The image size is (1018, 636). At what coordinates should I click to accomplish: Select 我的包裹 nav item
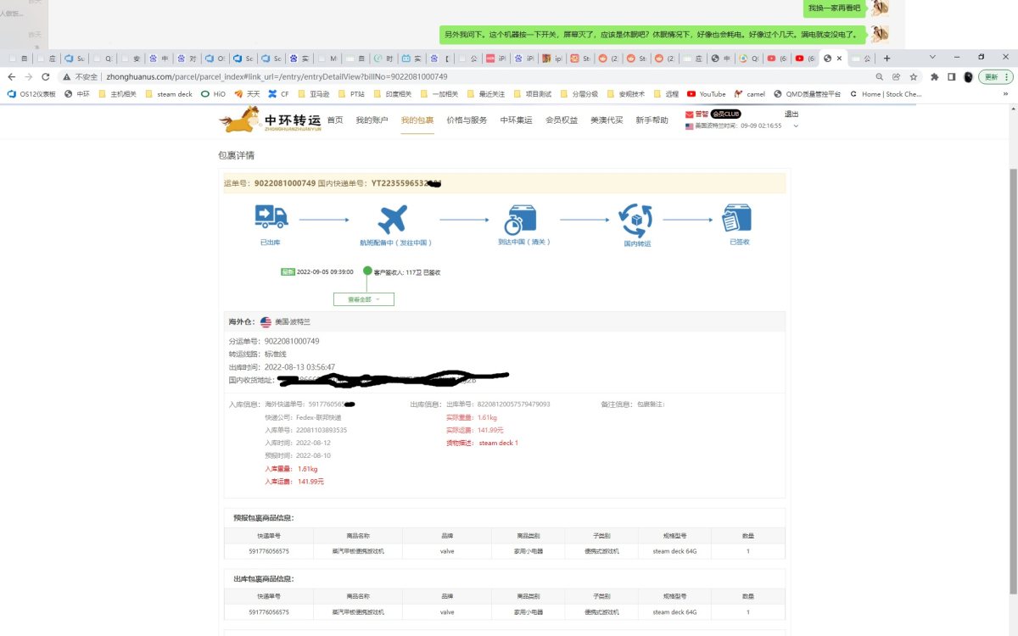(417, 120)
